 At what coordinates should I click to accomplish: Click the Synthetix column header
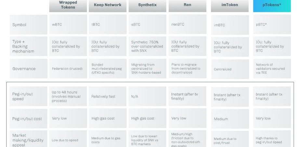(147, 5)
